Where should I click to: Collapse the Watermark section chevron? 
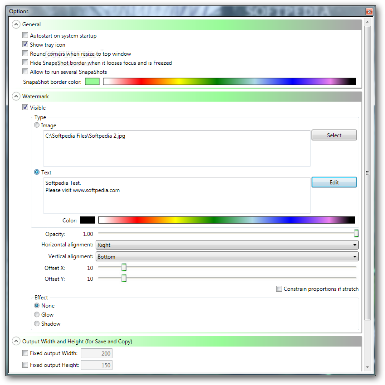tap(16, 96)
